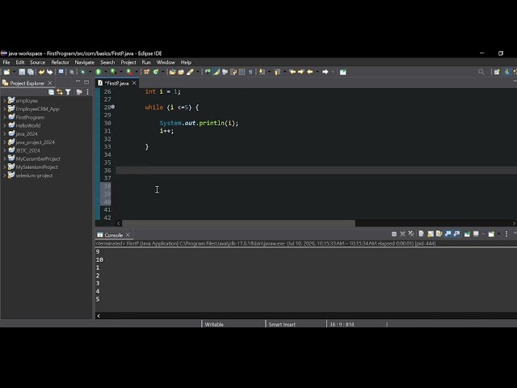The width and height of the screenshot is (517, 388).
Task: Click Clear Console icon
Action: point(421,234)
